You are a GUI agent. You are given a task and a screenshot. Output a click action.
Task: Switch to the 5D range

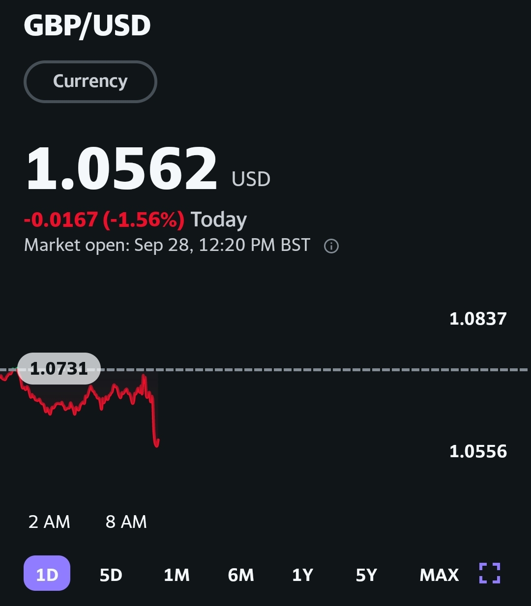[x=111, y=575]
